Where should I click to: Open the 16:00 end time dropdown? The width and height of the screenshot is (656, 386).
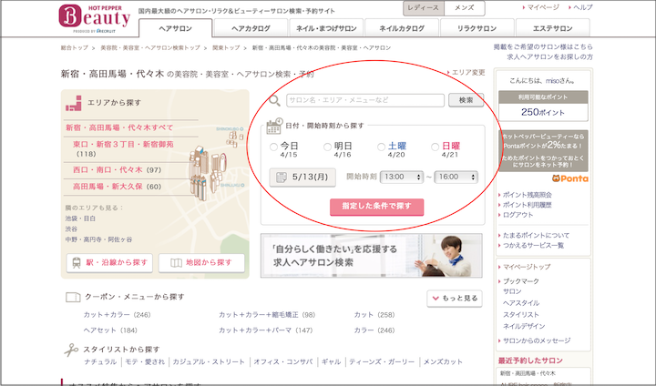point(456,177)
